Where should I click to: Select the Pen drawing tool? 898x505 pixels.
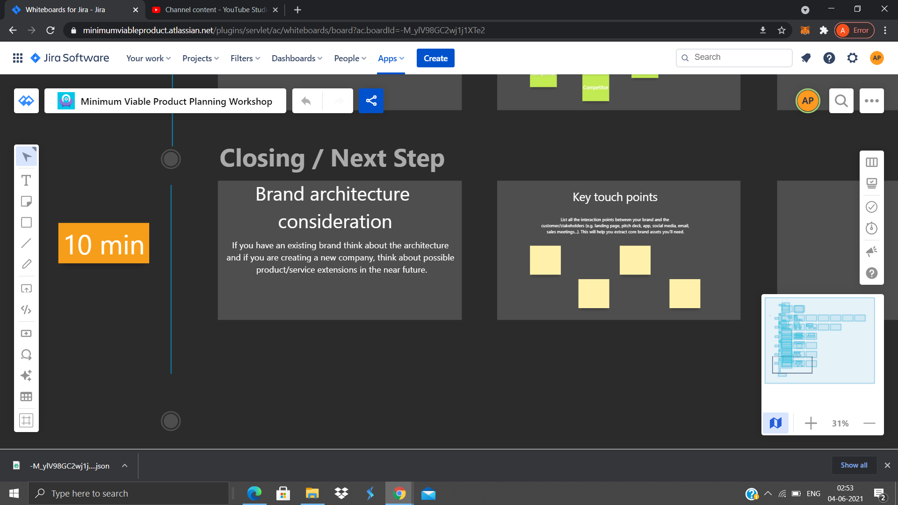click(x=26, y=264)
